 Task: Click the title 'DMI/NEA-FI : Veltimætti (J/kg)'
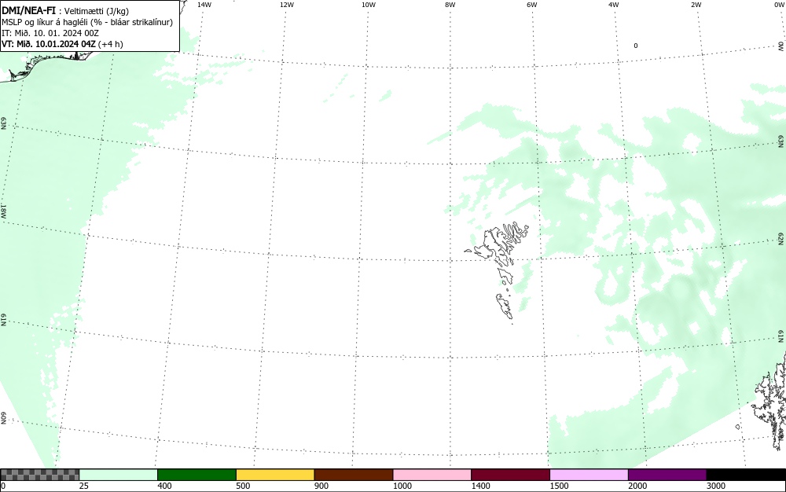tap(65, 10)
